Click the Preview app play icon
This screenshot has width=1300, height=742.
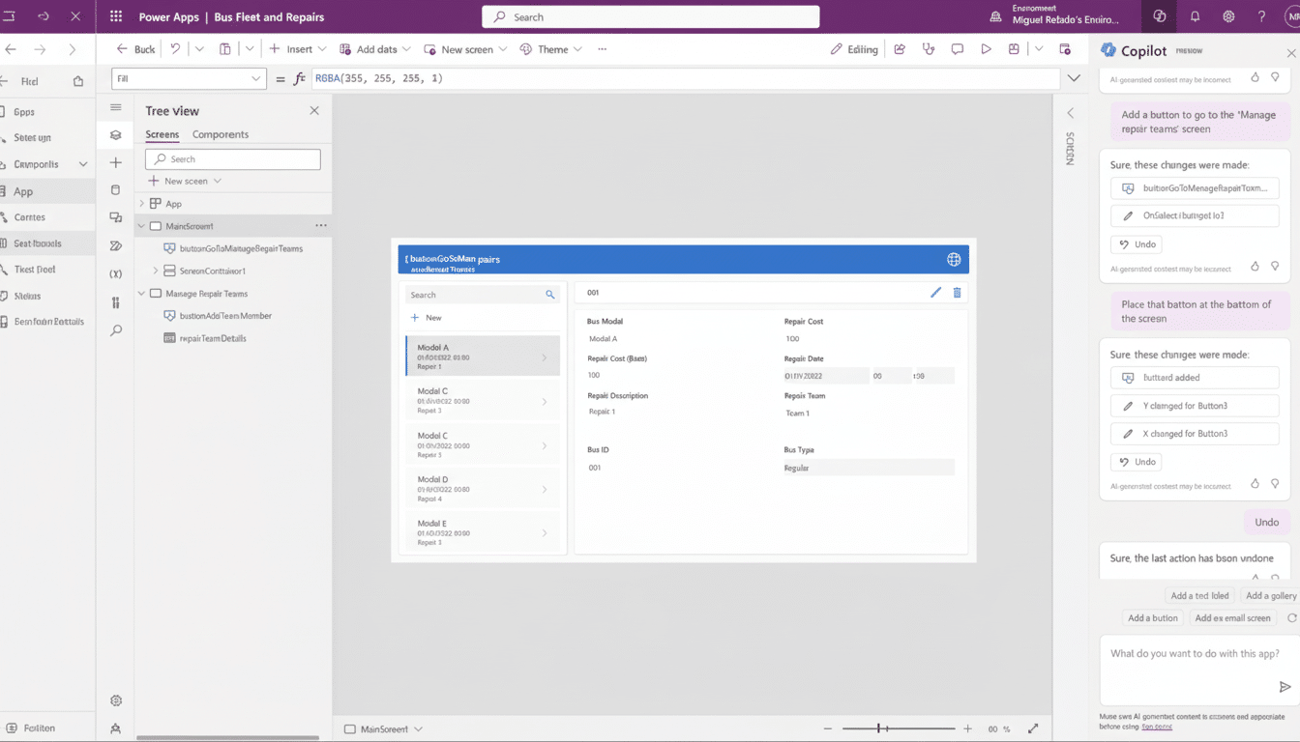[x=986, y=49]
